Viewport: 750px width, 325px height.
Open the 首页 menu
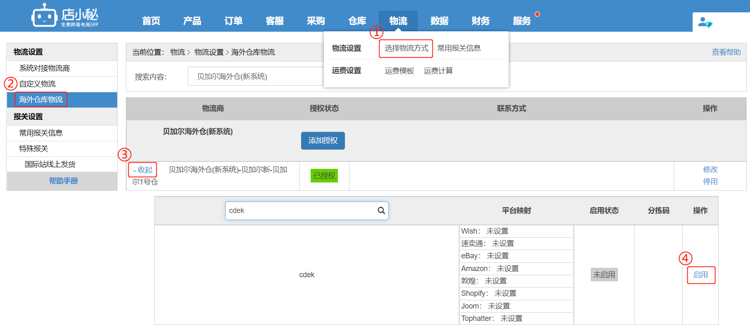click(x=151, y=21)
